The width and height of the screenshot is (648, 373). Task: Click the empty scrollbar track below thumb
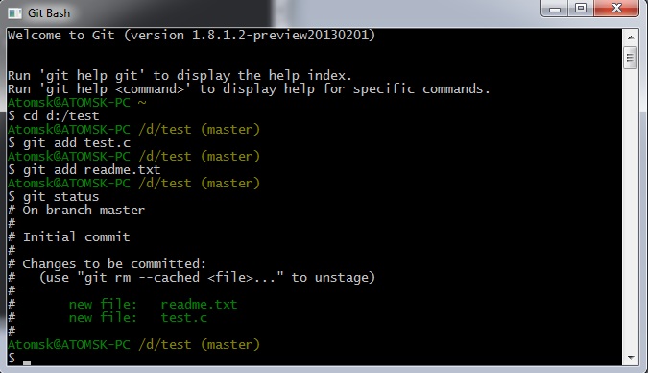[630, 209]
